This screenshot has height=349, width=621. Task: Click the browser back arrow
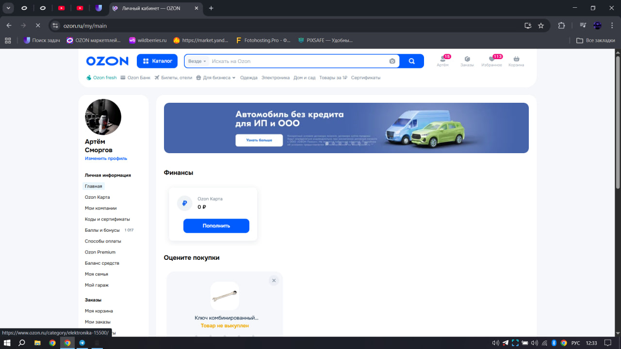(9, 26)
